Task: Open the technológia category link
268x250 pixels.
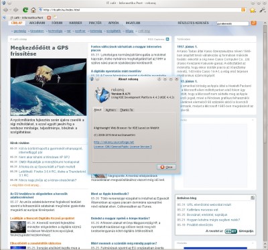Action: click(x=55, y=31)
